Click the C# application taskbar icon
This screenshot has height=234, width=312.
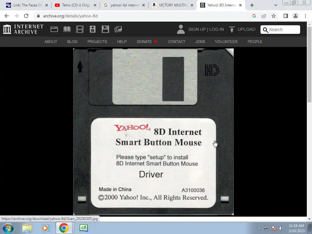(83, 228)
